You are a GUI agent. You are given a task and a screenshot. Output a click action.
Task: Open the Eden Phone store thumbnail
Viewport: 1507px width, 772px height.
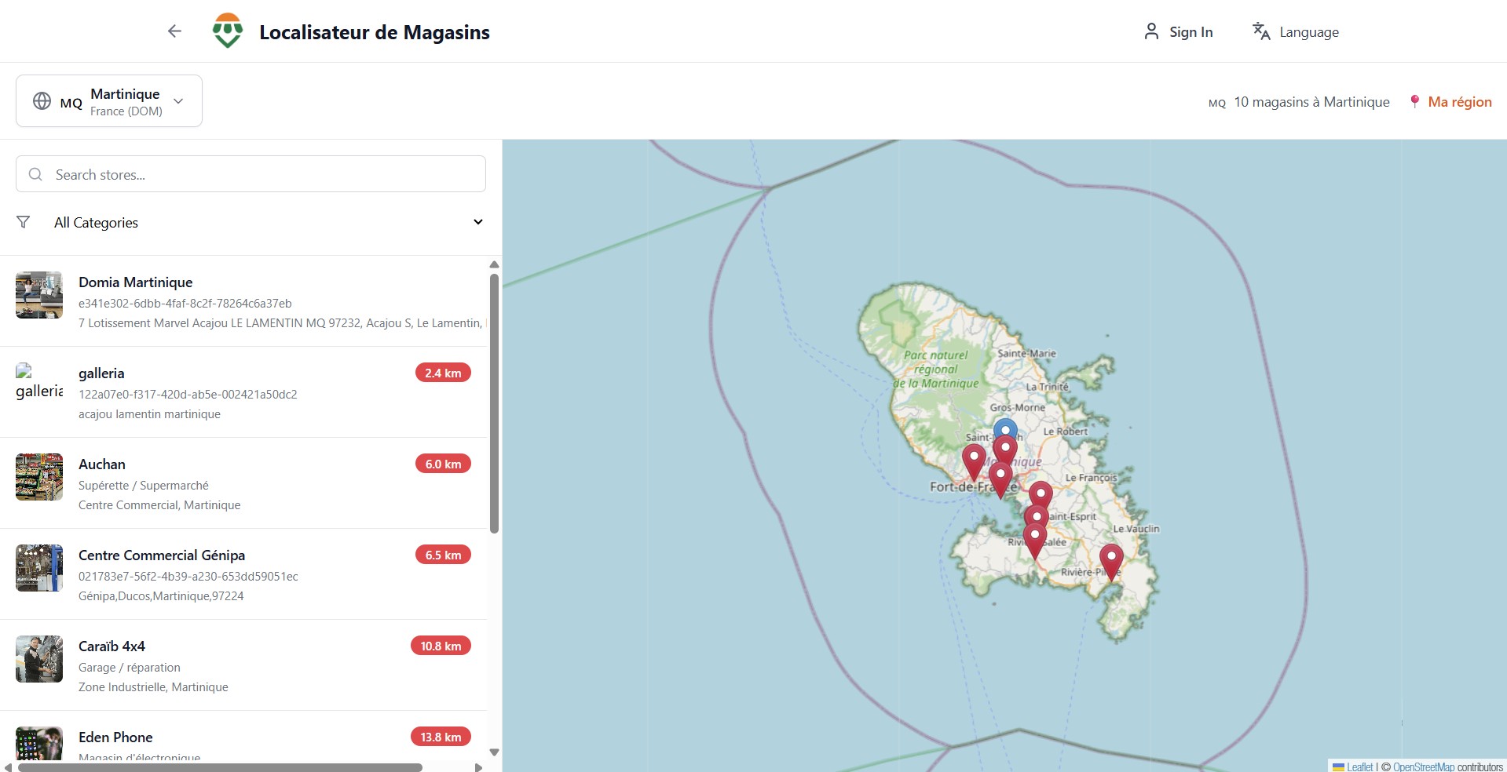[x=39, y=744]
